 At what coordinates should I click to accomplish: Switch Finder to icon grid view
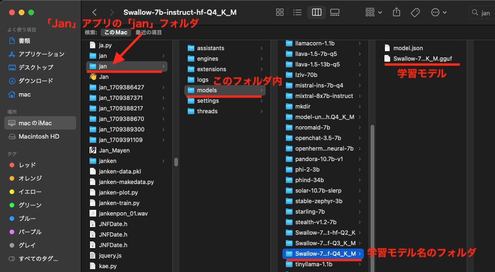click(280, 12)
